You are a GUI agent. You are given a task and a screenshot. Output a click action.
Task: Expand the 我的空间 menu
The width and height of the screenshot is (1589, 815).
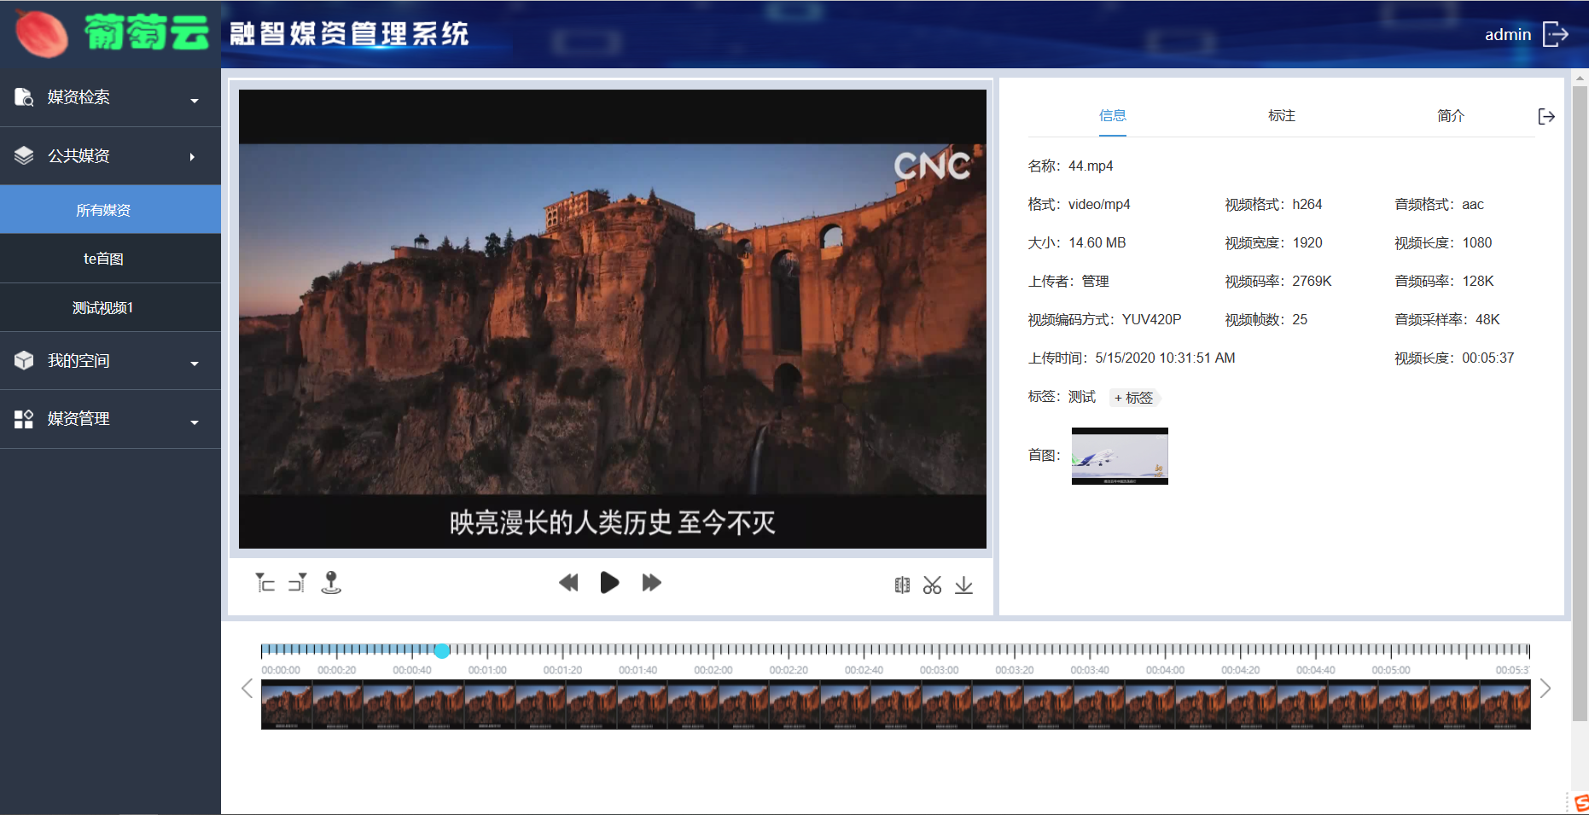[110, 361]
